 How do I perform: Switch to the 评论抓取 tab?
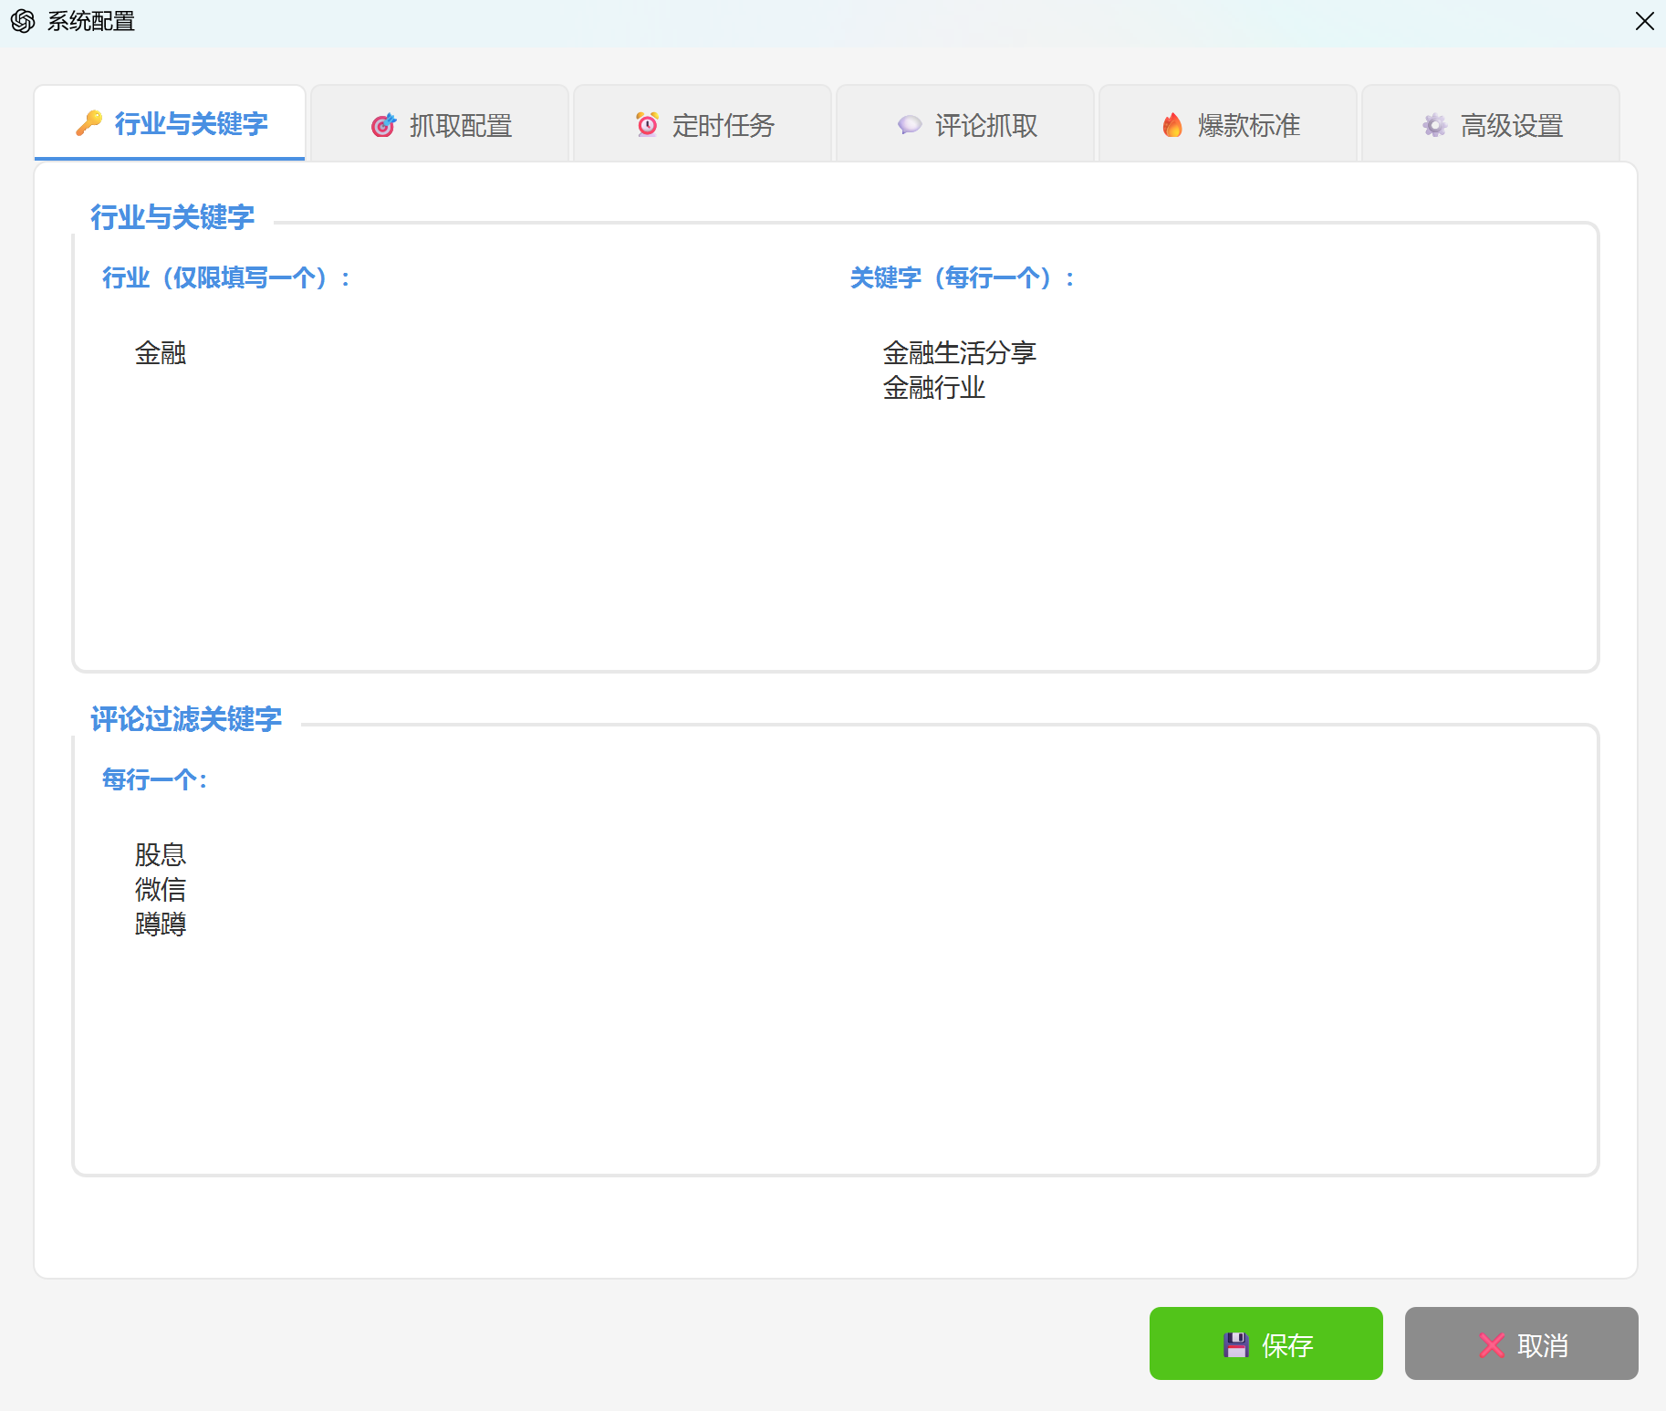965,125
